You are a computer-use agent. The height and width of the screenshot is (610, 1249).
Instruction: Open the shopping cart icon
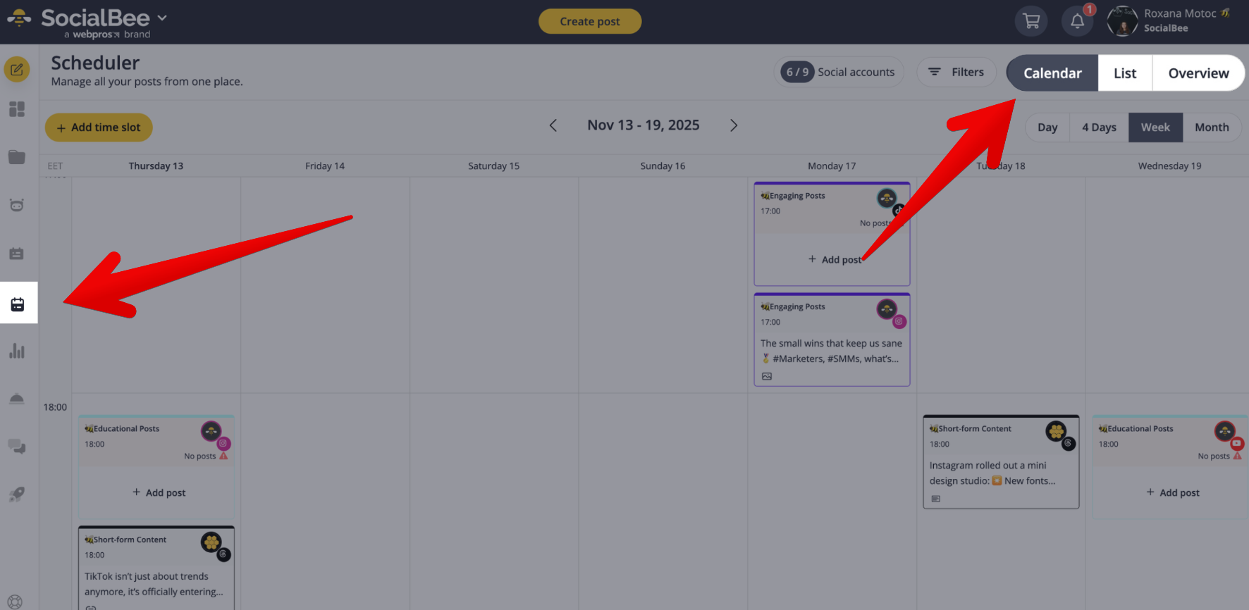click(x=1031, y=21)
